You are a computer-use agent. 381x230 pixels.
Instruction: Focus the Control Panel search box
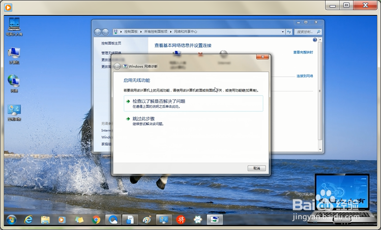click(x=308, y=32)
